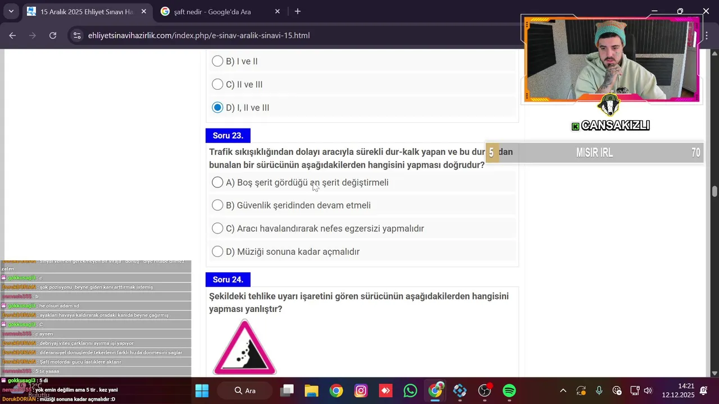Show hidden system tray icons
This screenshot has width=719, height=404.
[563, 391]
